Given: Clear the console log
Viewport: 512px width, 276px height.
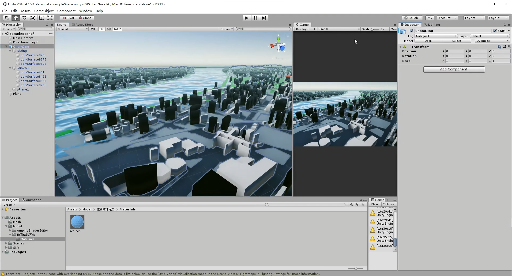Looking at the screenshot, I should pyautogui.click(x=374, y=205).
